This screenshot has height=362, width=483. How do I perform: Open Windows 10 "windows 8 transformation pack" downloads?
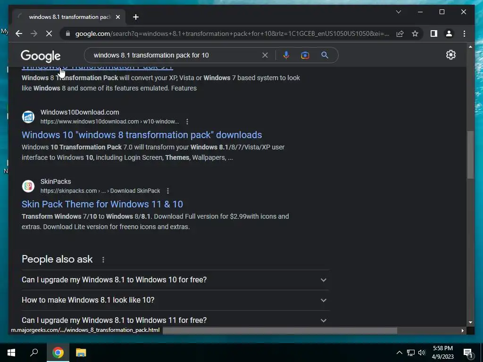[142, 135]
